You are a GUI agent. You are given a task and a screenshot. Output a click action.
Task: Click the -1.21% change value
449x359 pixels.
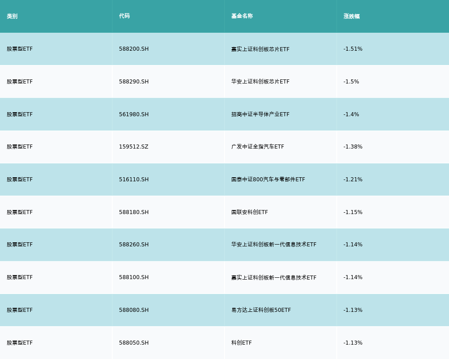(353, 179)
